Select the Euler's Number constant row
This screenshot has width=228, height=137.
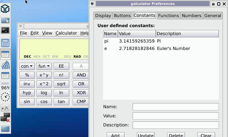(x=161, y=49)
